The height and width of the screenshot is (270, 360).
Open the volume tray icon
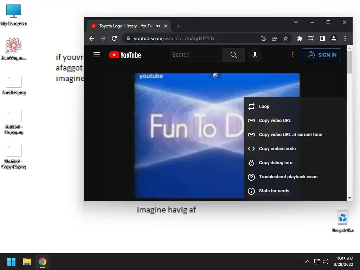(326, 262)
